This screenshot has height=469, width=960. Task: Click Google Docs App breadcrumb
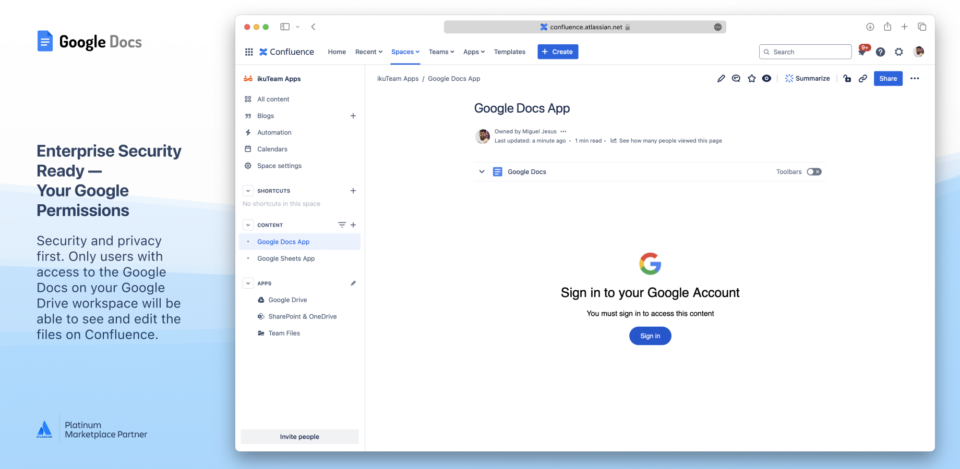tap(454, 79)
